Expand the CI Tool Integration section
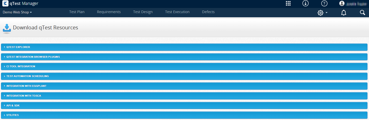369x120 pixels. pos(21,66)
